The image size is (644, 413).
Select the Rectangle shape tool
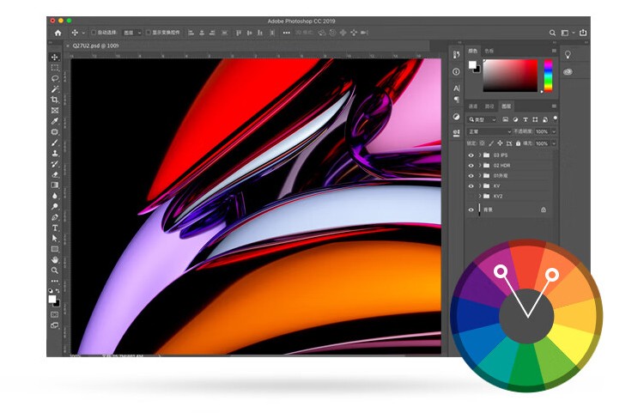pos(55,249)
